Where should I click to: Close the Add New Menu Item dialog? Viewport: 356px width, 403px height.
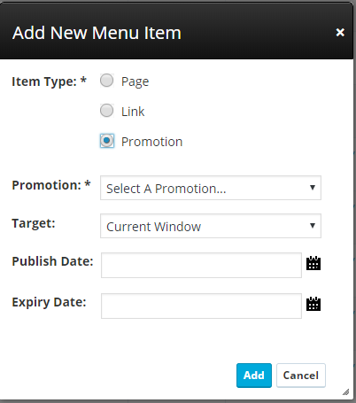(340, 32)
